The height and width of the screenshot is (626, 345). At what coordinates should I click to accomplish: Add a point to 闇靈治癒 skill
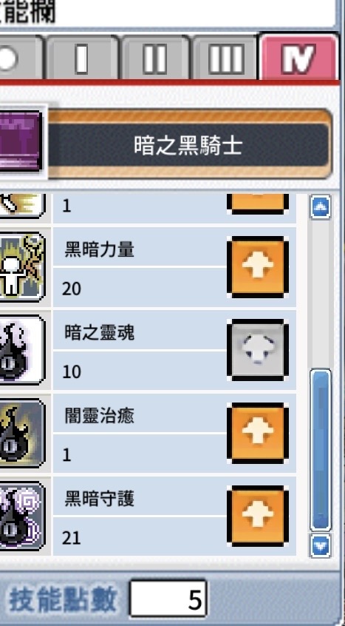point(258,433)
